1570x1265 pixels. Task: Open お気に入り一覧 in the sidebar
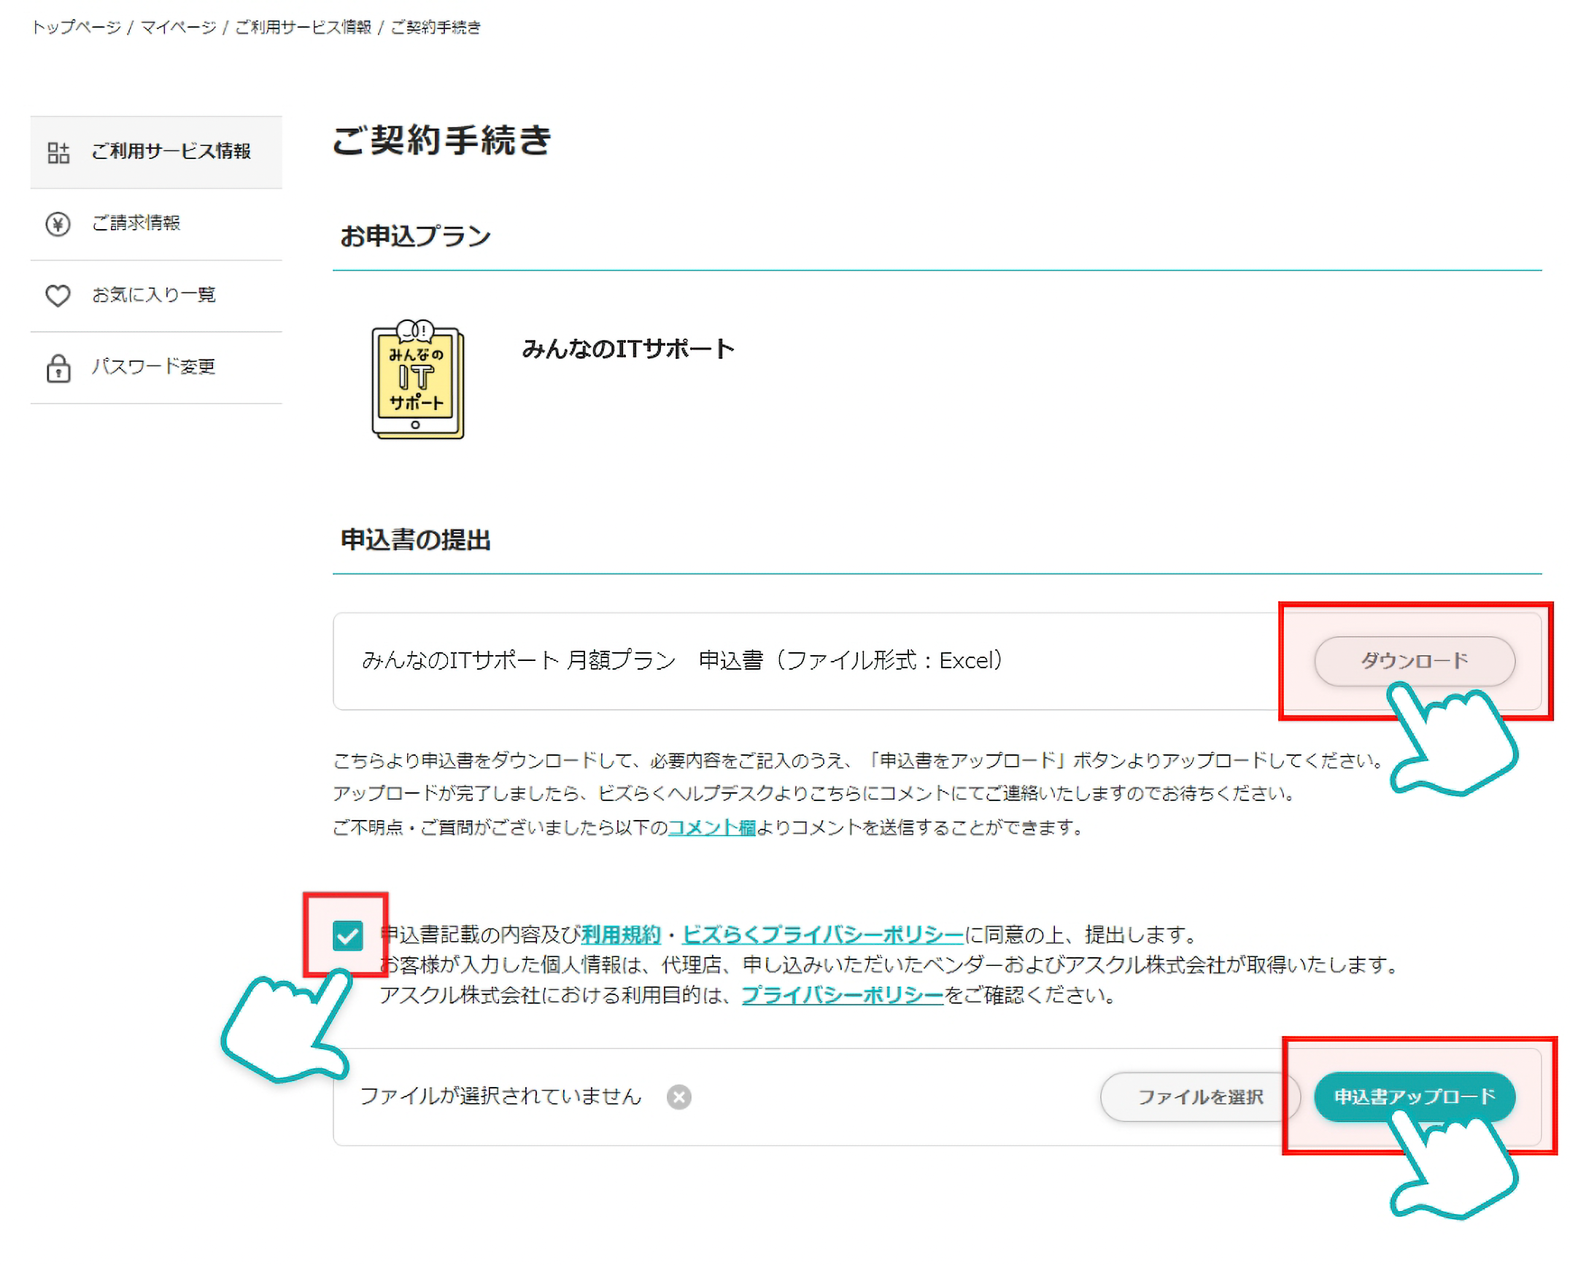[x=156, y=295]
